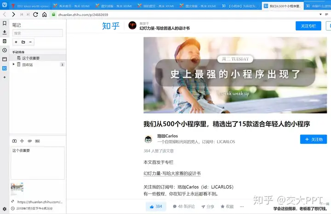Open the 48 条评论 comments

(183, 206)
